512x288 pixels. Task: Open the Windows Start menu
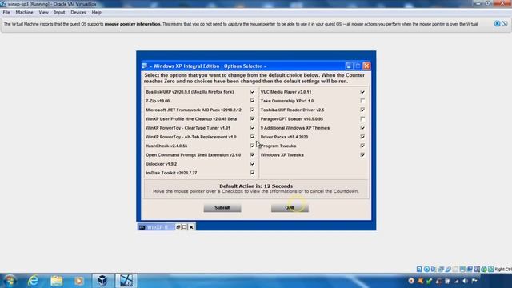pos(10,281)
